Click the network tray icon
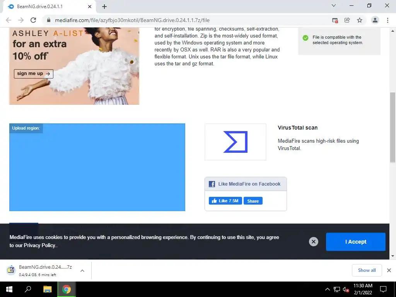Viewport: 396px width, 297px height. [337, 289]
